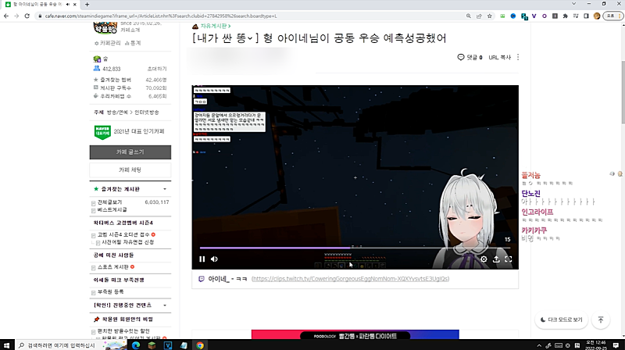Click the page vertical scrollbar
This screenshot has width=625, height=350.
coord(623,92)
